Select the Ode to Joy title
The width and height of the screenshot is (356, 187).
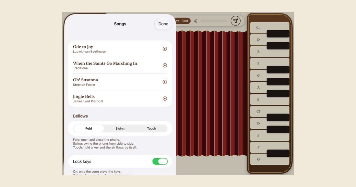83,47
